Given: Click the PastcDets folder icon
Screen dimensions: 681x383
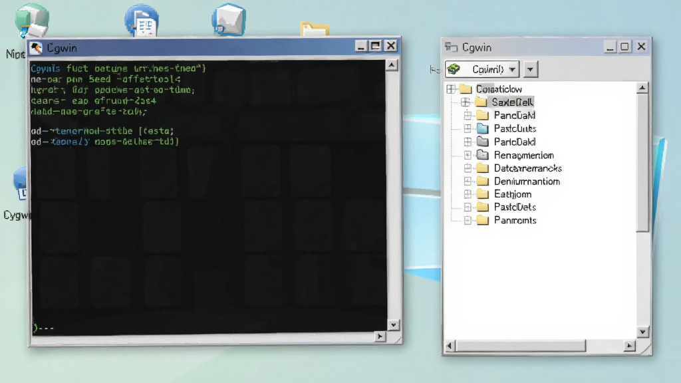Looking at the screenshot, I should tap(483, 207).
